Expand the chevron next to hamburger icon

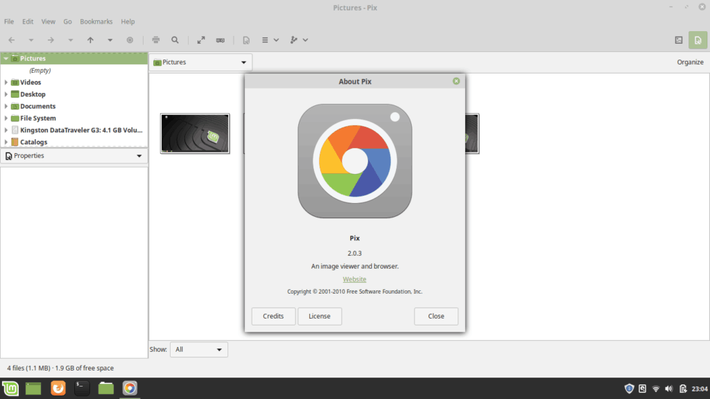tap(276, 39)
